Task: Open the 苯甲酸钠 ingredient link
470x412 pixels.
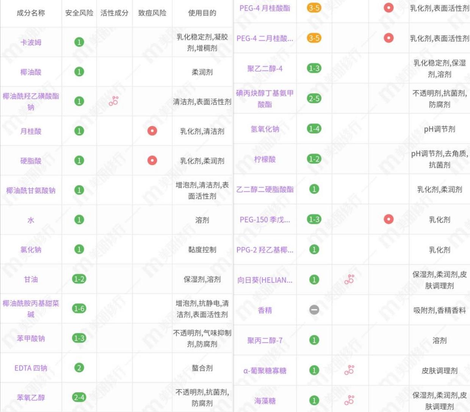Action: [31, 338]
